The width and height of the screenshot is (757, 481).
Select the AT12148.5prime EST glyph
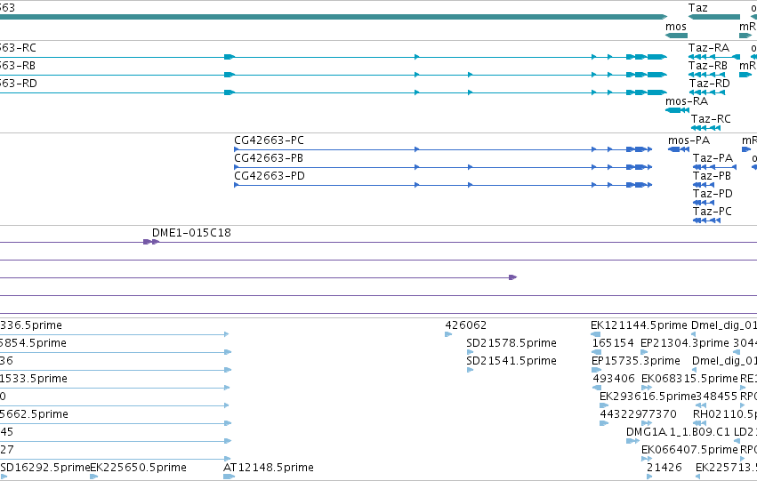point(229,477)
